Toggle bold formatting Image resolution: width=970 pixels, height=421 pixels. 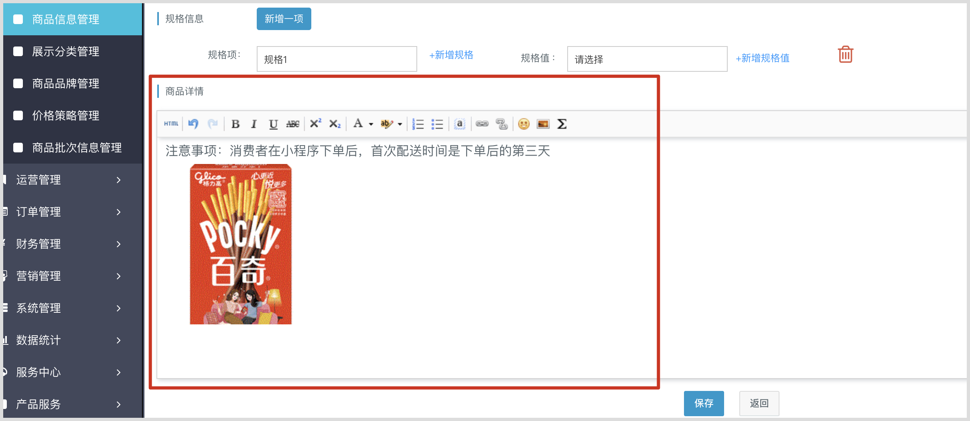[235, 124]
